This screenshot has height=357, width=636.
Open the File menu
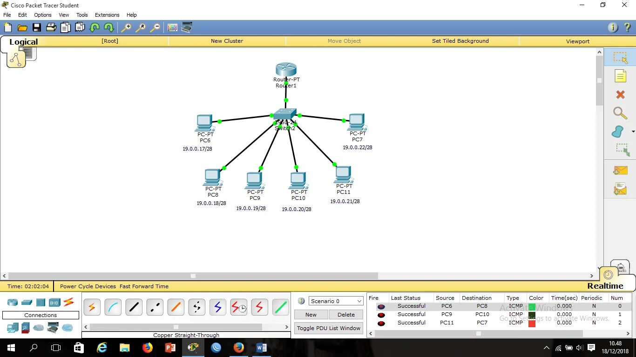point(7,15)
